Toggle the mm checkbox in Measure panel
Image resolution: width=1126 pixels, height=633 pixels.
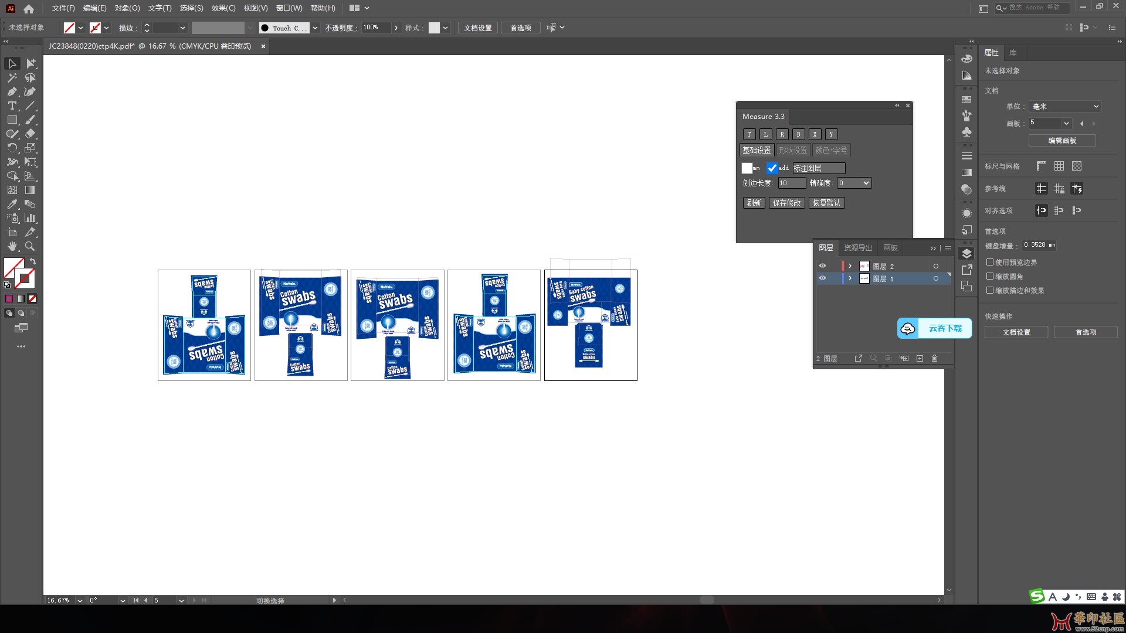pyautogui.click(x=747, y=168)
